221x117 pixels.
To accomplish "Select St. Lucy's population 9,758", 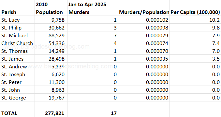I will point(51,20).
